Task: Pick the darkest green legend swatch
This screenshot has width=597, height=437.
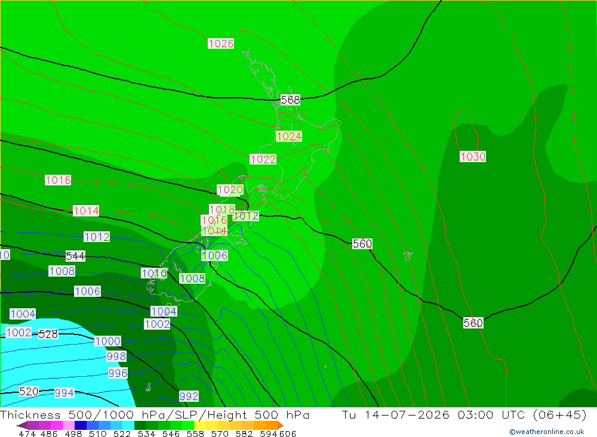Action: [x=140, y=425]
